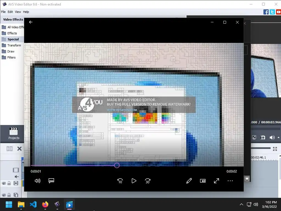Open the Edit menu in AVS Editor

coord(10,12)
